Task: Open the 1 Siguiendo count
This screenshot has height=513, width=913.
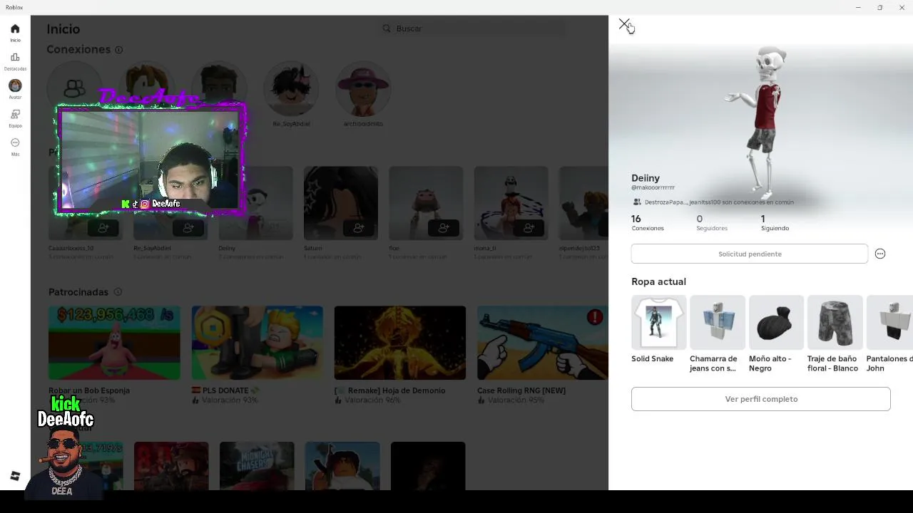Action: point(775,223)
